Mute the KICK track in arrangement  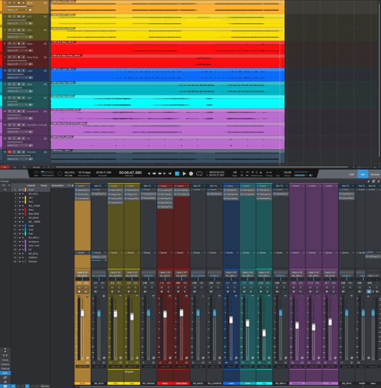(x=9, y=3)
